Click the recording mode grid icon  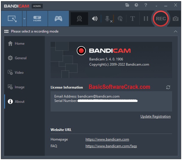[6, 31]
